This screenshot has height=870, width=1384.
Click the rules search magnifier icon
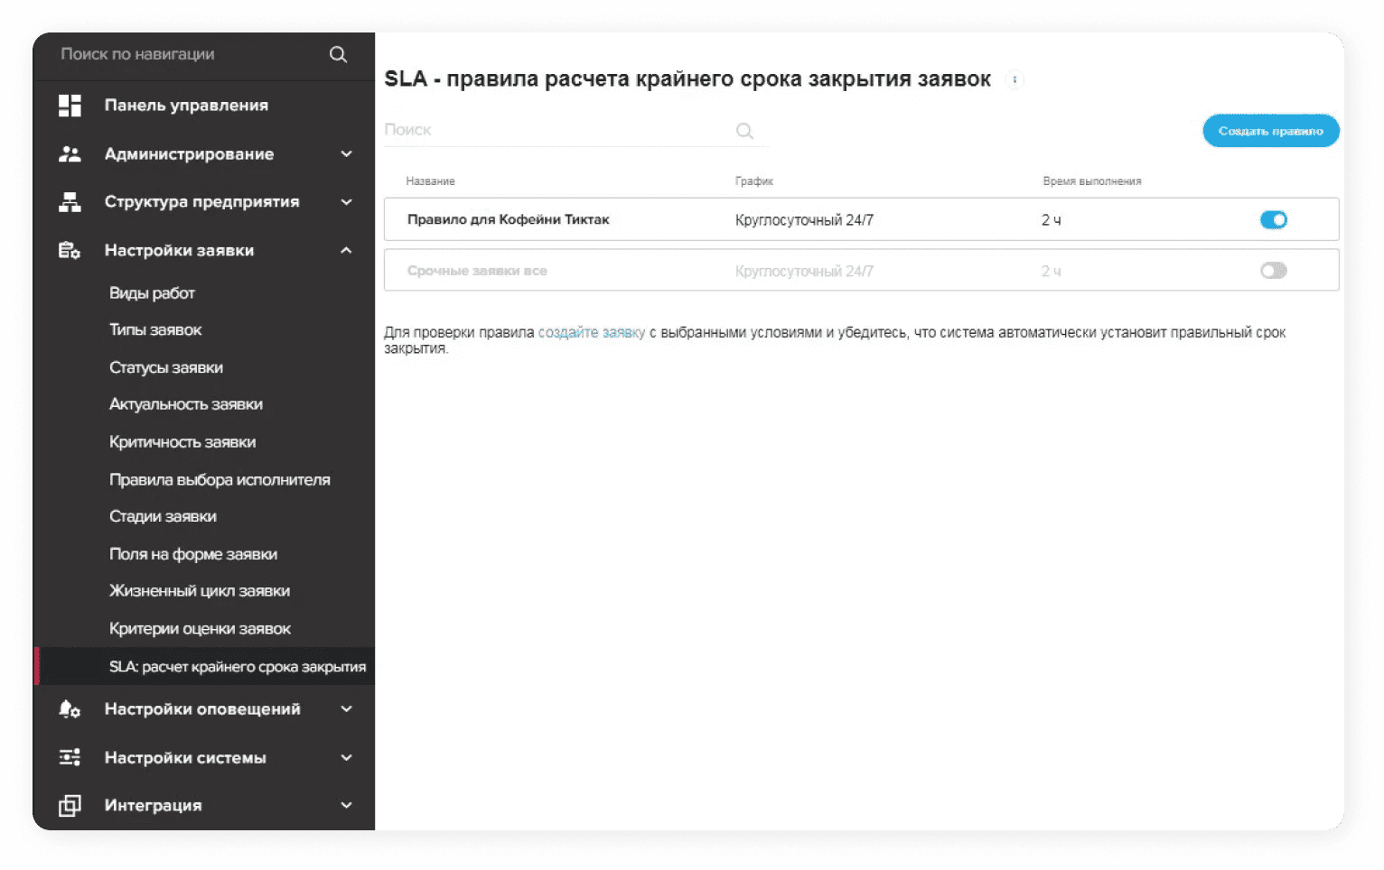pyautogui.click(x=744, y=131)
